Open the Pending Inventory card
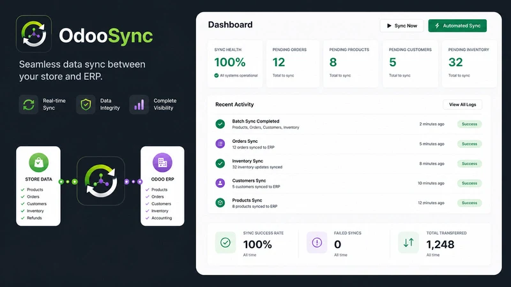 pyautogui.click(x=469, y=63)
